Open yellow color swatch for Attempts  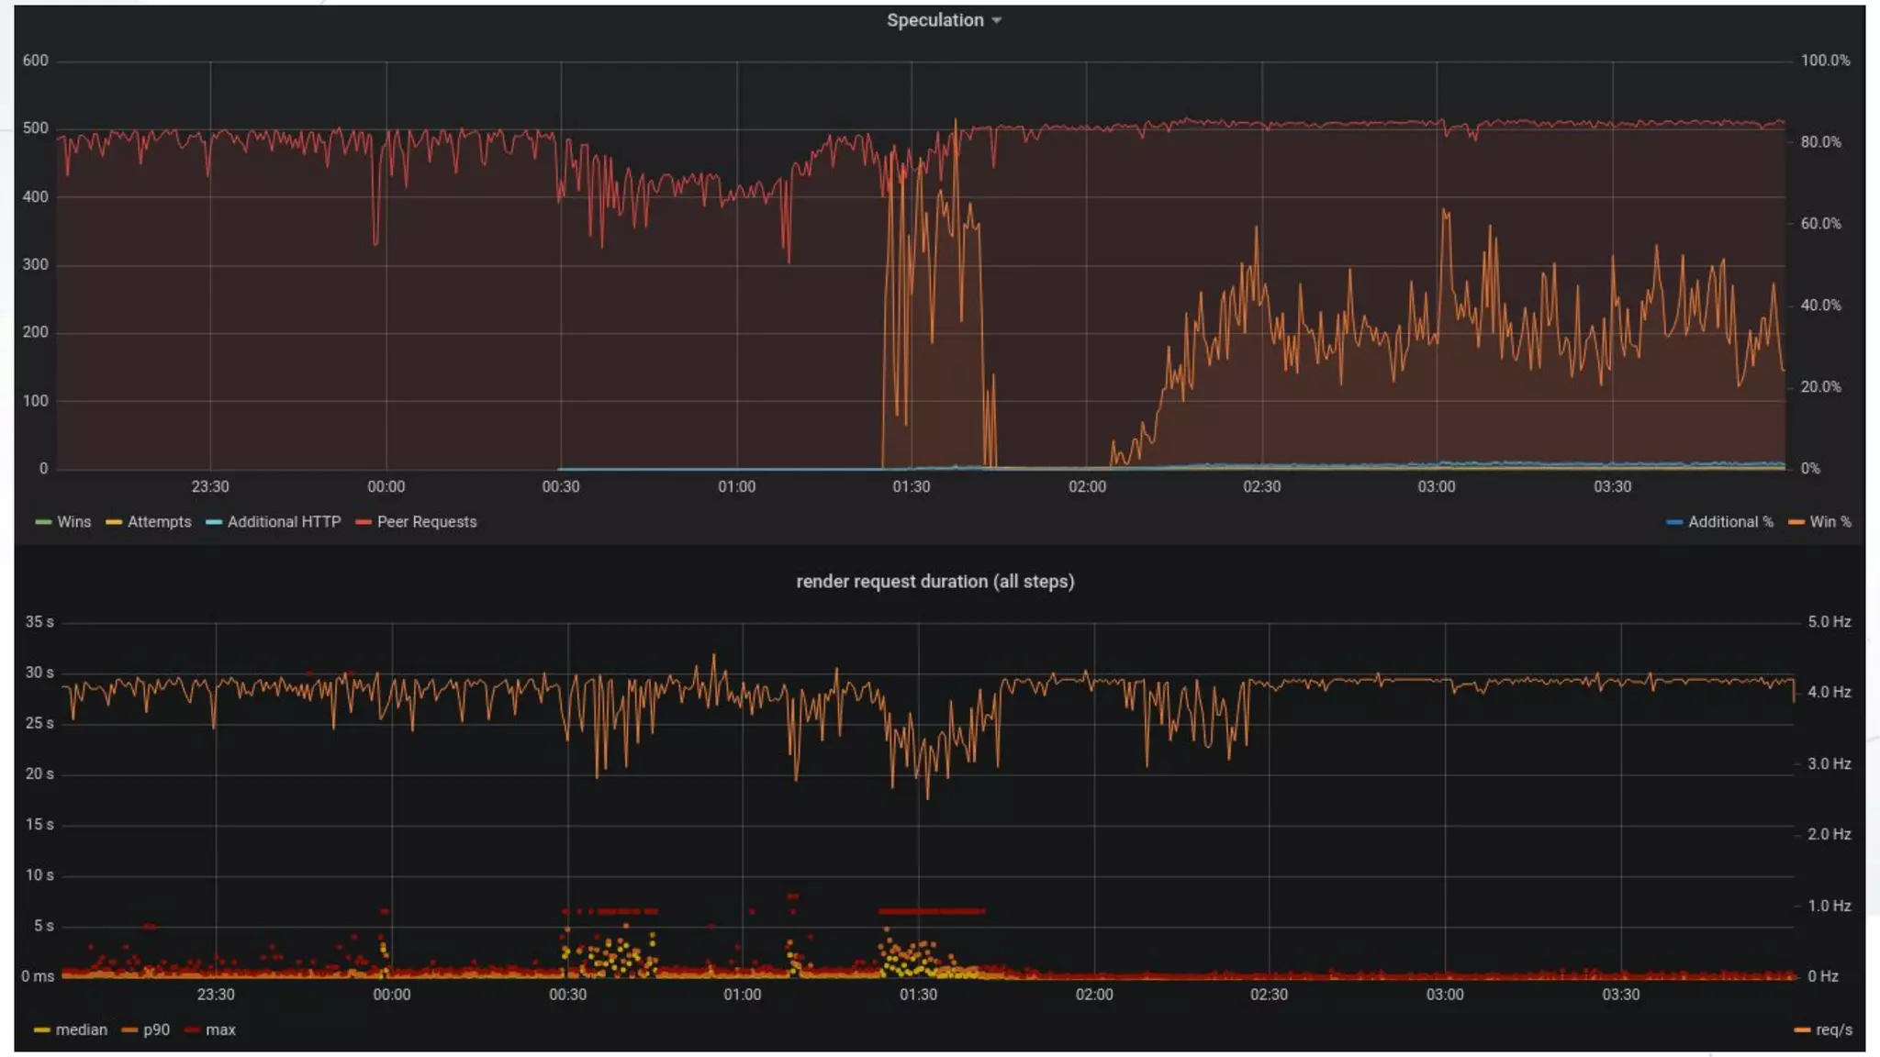coord(114,522)
